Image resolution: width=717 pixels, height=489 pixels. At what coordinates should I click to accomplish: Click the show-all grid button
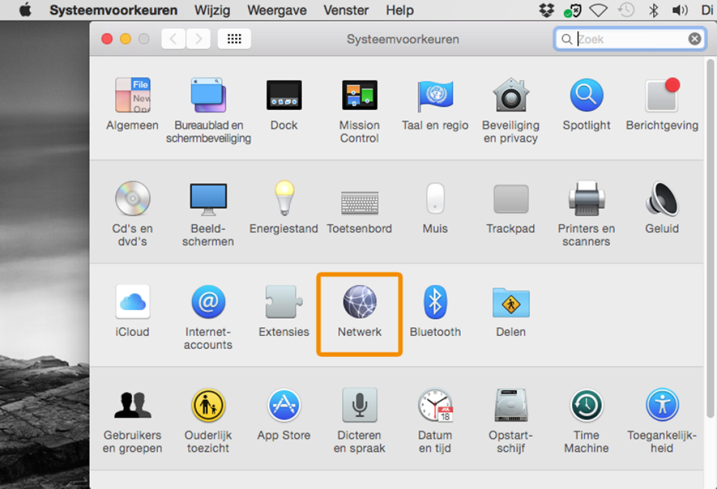234,39
